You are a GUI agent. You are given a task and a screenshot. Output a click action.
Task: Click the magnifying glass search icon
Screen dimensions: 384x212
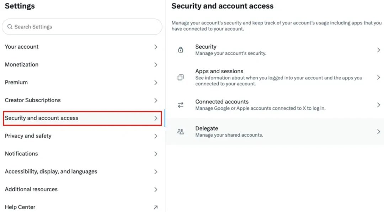point(10,27)
